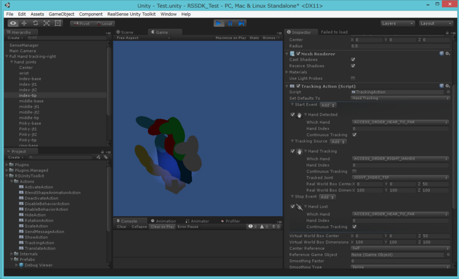Uncheck the Hand Detected enable checkbox

click(x=293, y=115)
